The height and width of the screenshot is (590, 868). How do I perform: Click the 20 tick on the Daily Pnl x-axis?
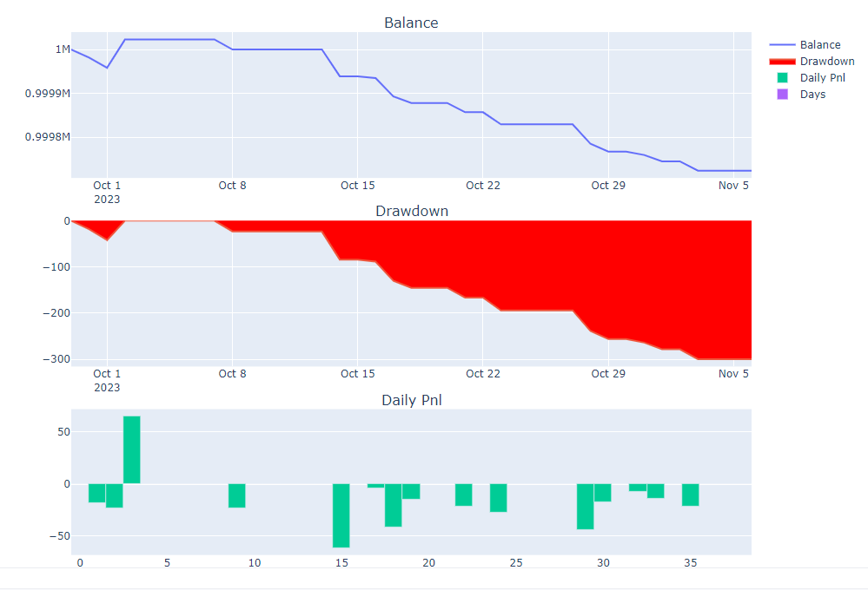pos(428,563)
